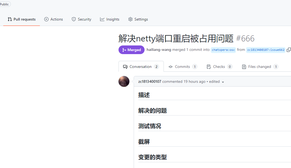Screen dimensions: 291x168
Task: Click the '解决的问题' heading
Action: 152,111
